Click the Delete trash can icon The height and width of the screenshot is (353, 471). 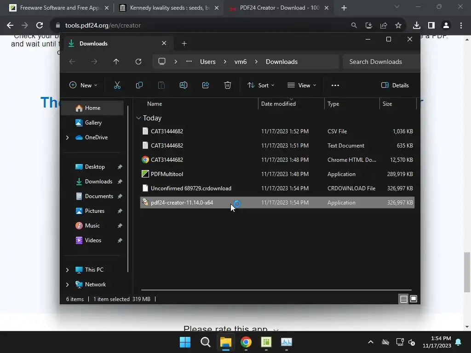(228, 85)
